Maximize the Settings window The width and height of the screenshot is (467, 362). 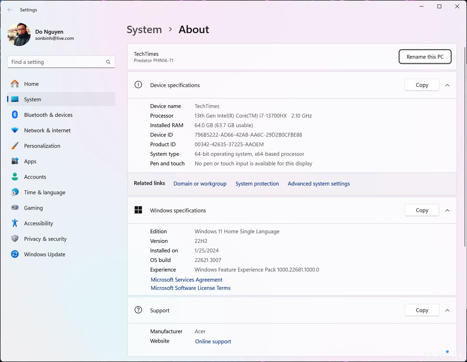tap(439, 7)
